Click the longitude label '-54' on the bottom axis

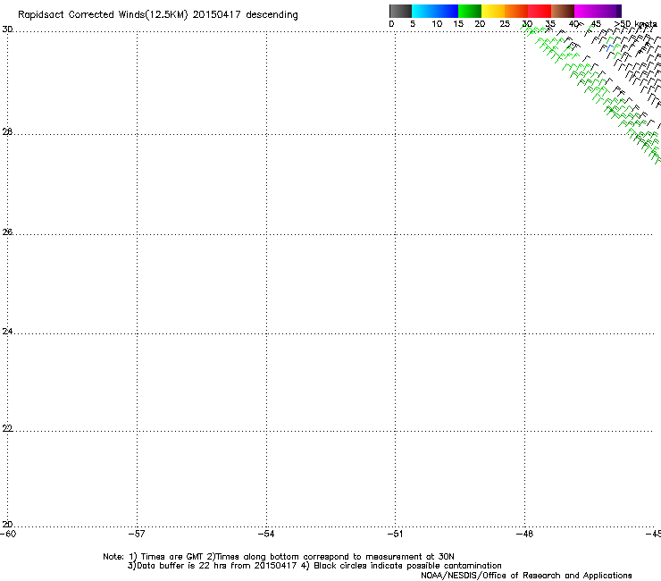[x=266, y=535]
